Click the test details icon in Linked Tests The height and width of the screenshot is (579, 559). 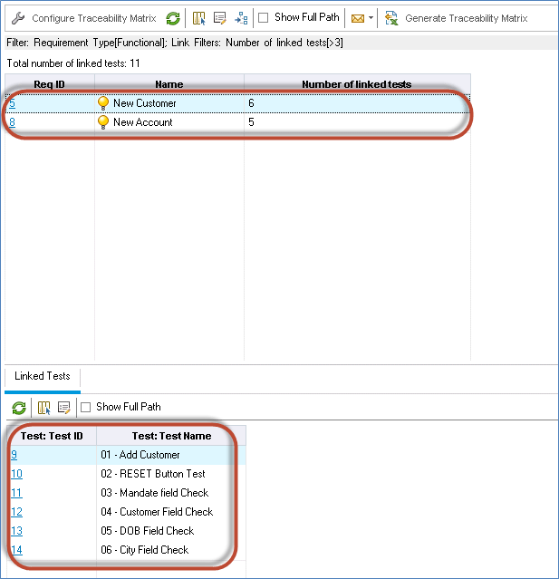(x=63, y=408)
